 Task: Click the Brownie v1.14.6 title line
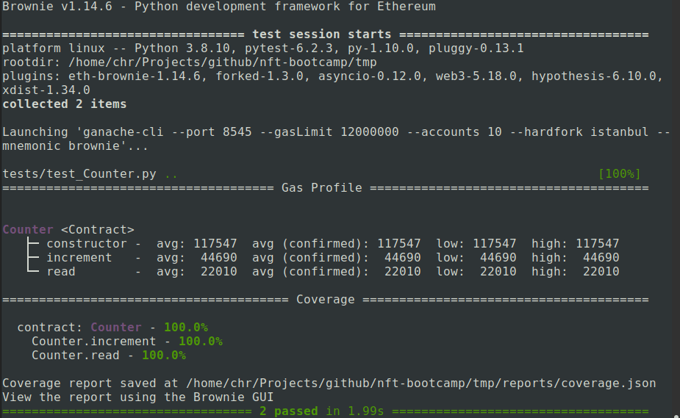click(219, 7)
